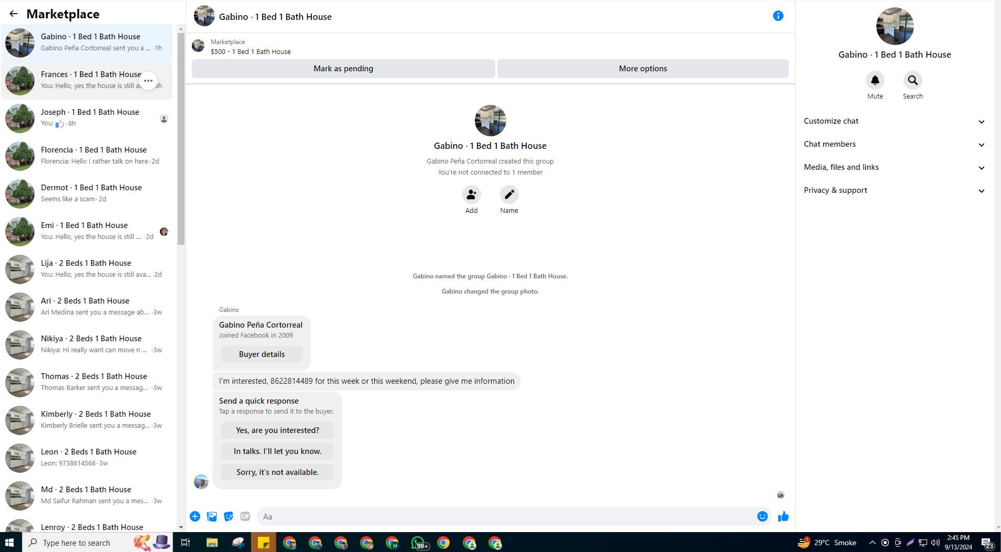Send a thumbs-up like
Screen dimensions: 1001x552
[x=784, y=517]
